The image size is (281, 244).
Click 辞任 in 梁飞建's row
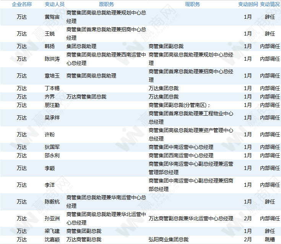coord(270,231)
